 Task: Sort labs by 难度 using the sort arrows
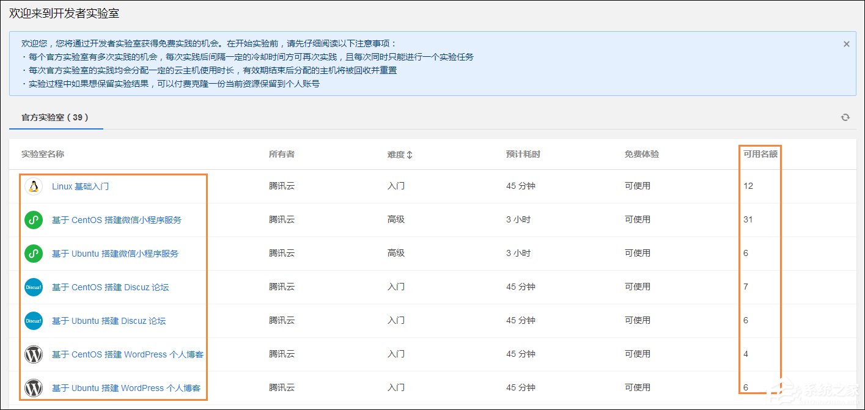click(408, 154)
